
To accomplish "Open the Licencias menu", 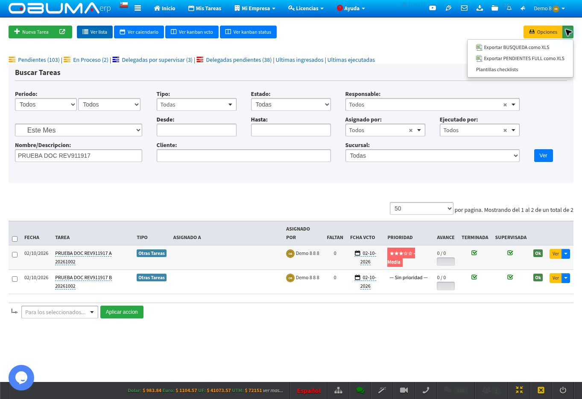I will (306, 8).
